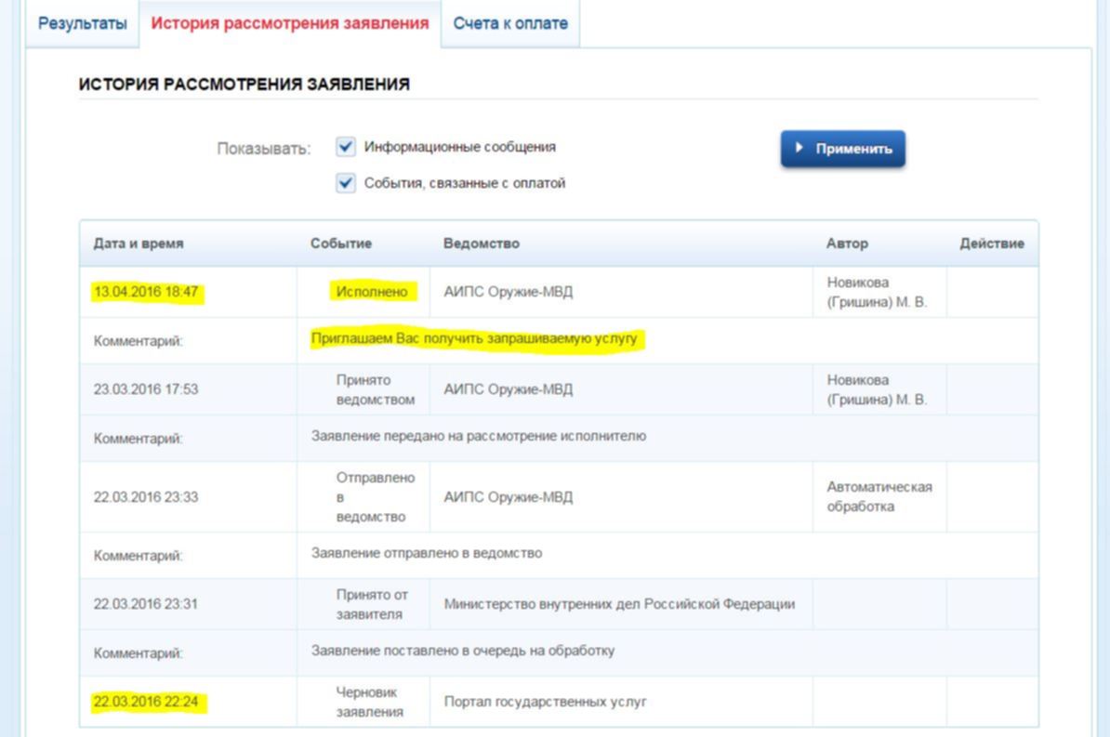Click the Автор column header
Viewport: 1110px width, 737px height.
(x=847, y=243)
